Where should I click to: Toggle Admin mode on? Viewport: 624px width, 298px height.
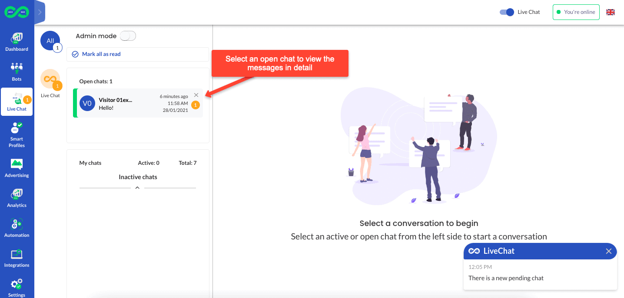[127, 36]
